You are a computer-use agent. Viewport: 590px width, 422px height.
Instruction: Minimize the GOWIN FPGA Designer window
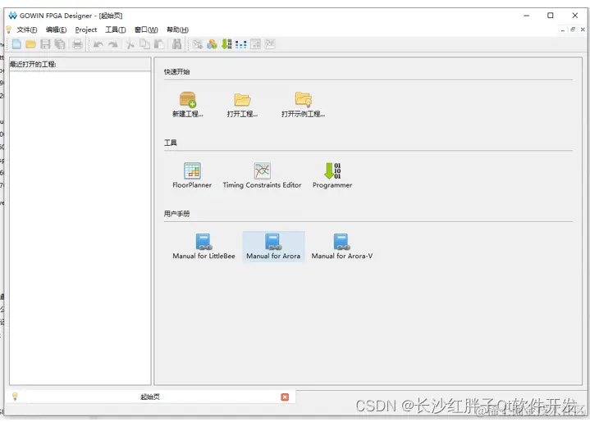(x=527, y=16)
